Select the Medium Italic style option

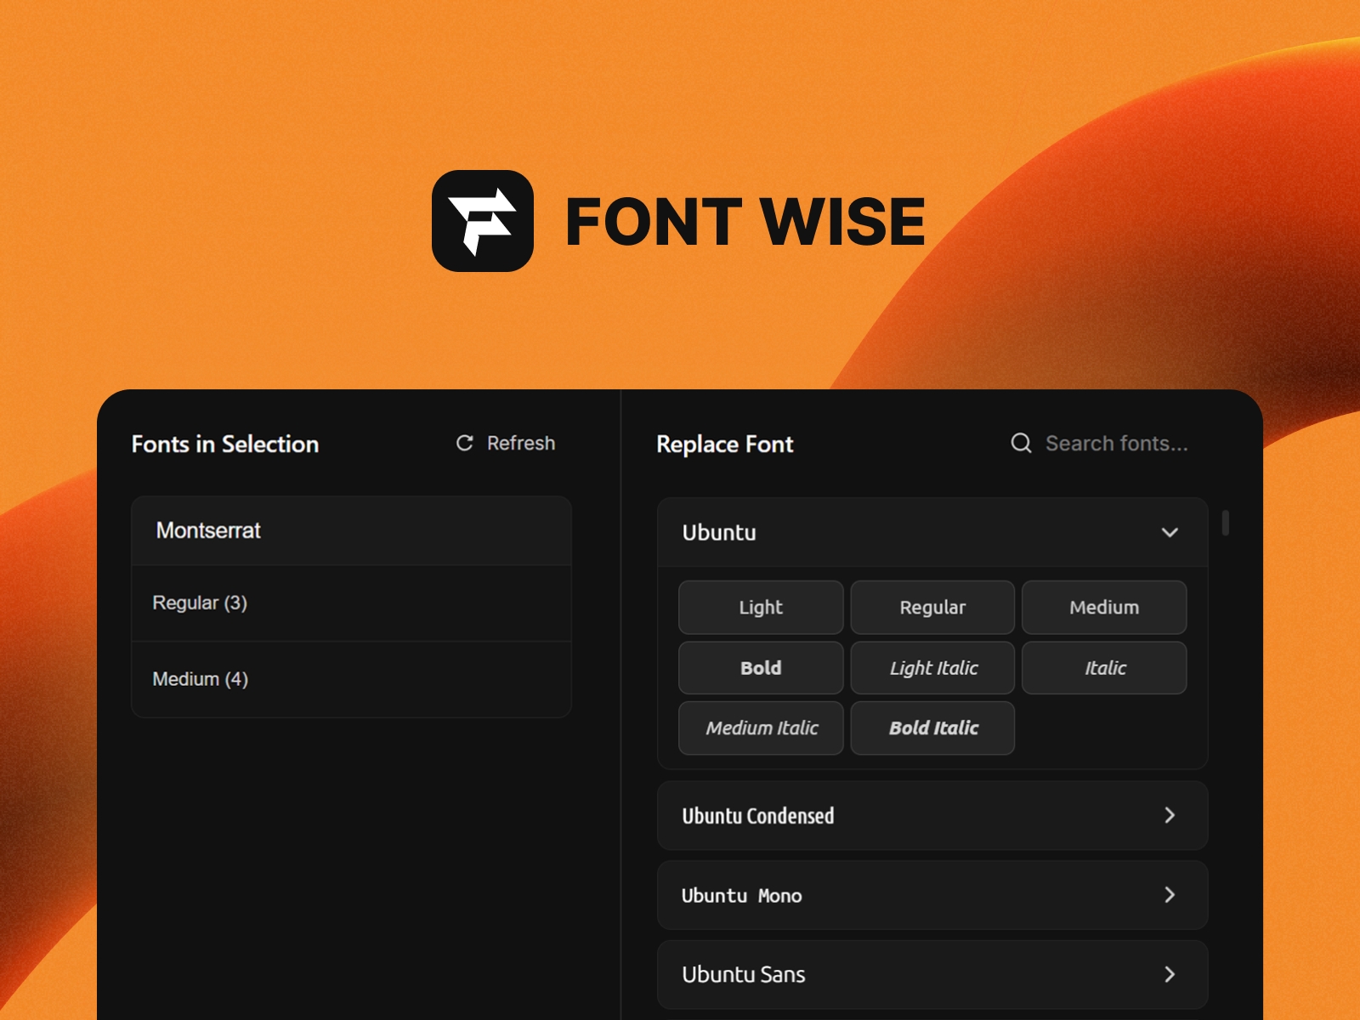(760, 728)
